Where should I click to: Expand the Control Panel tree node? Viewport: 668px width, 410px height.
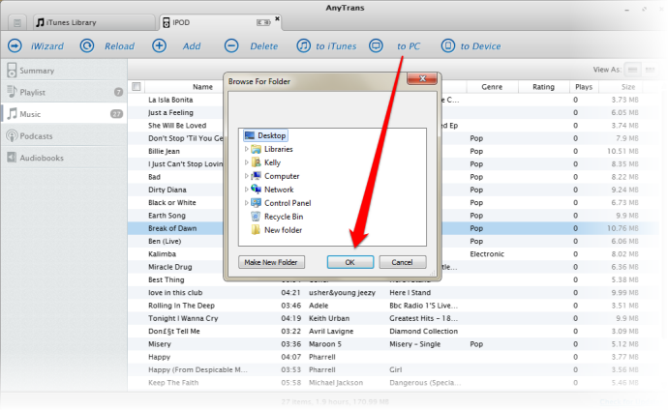[x=246, y=203]
